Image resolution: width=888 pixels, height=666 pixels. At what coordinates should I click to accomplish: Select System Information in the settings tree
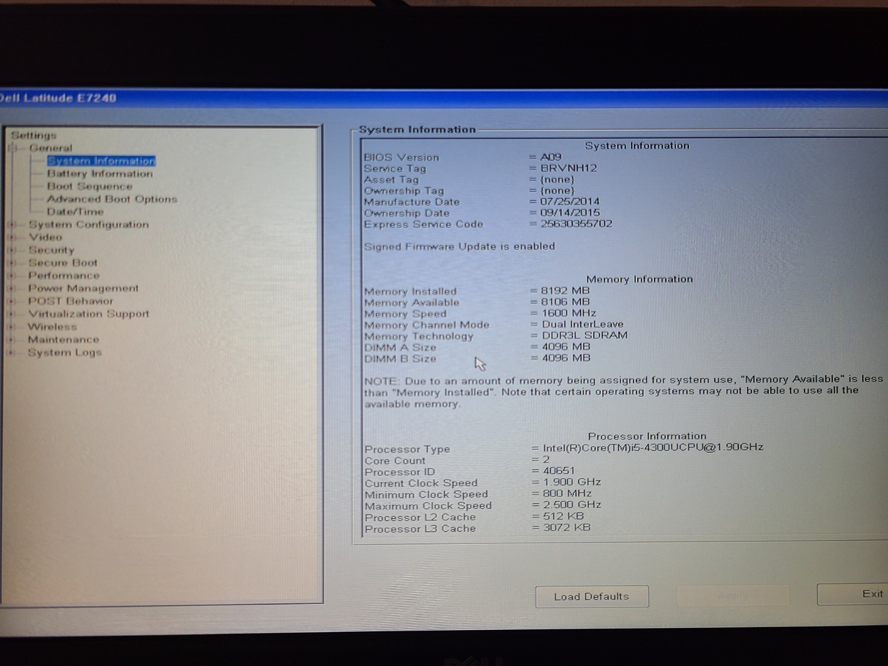pos(101,161)
